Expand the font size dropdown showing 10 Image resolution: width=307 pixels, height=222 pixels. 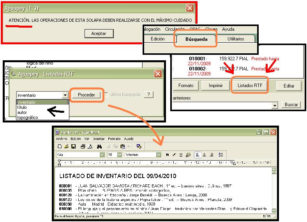click(119, 155)
